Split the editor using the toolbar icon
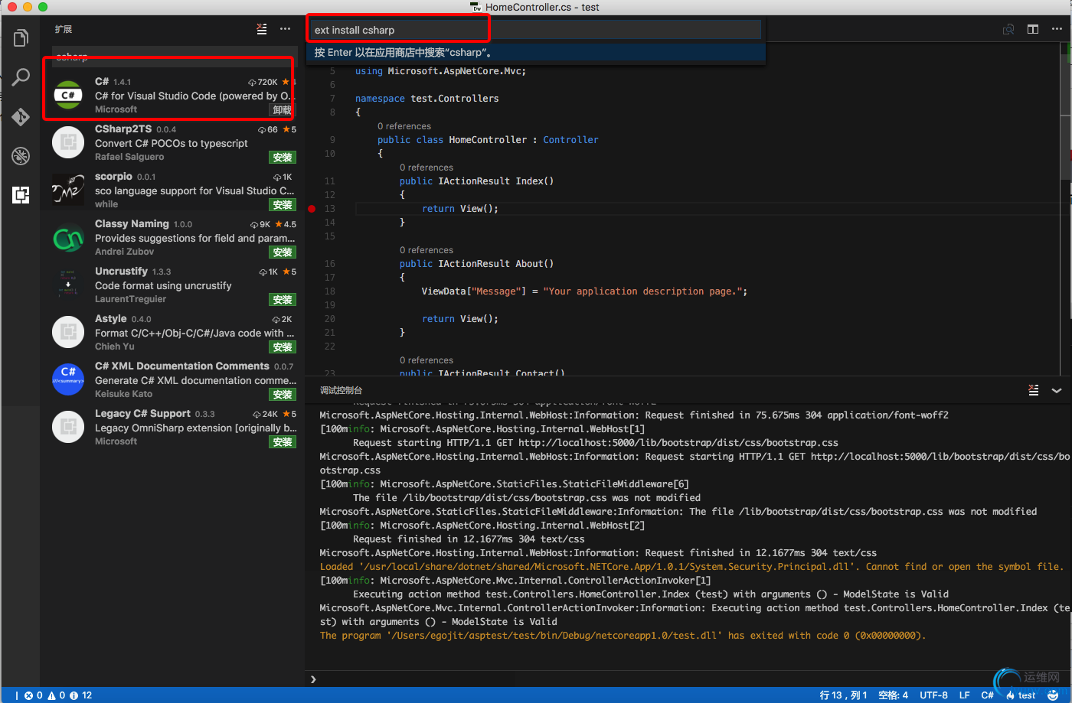1072x703 pixels. (1033, 29)
